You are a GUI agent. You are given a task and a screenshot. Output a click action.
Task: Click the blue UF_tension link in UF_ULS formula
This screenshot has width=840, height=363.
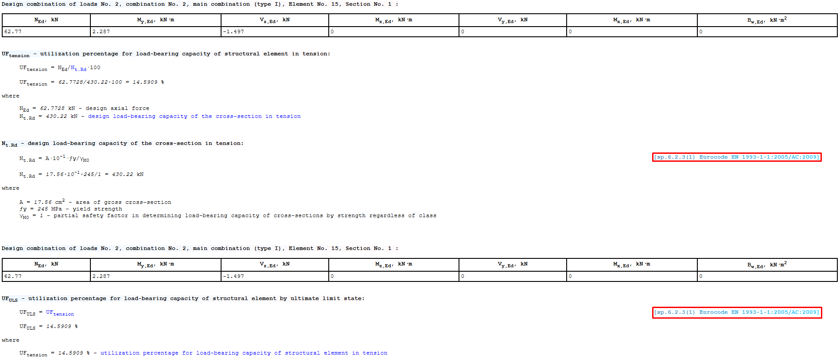point(60,313)
